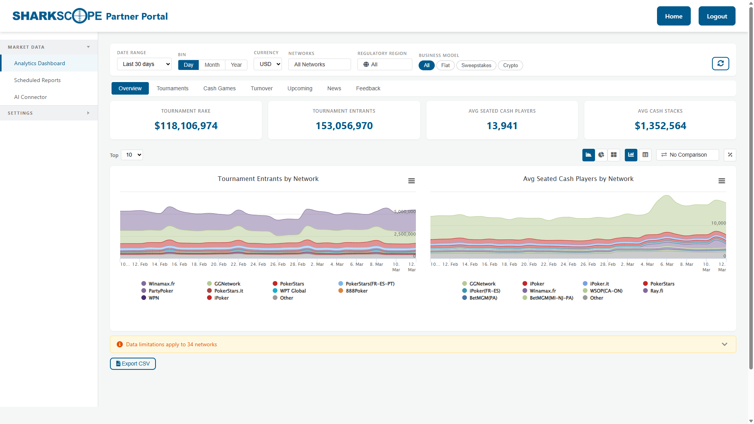Select the table display icon

(x=645, y=155)
